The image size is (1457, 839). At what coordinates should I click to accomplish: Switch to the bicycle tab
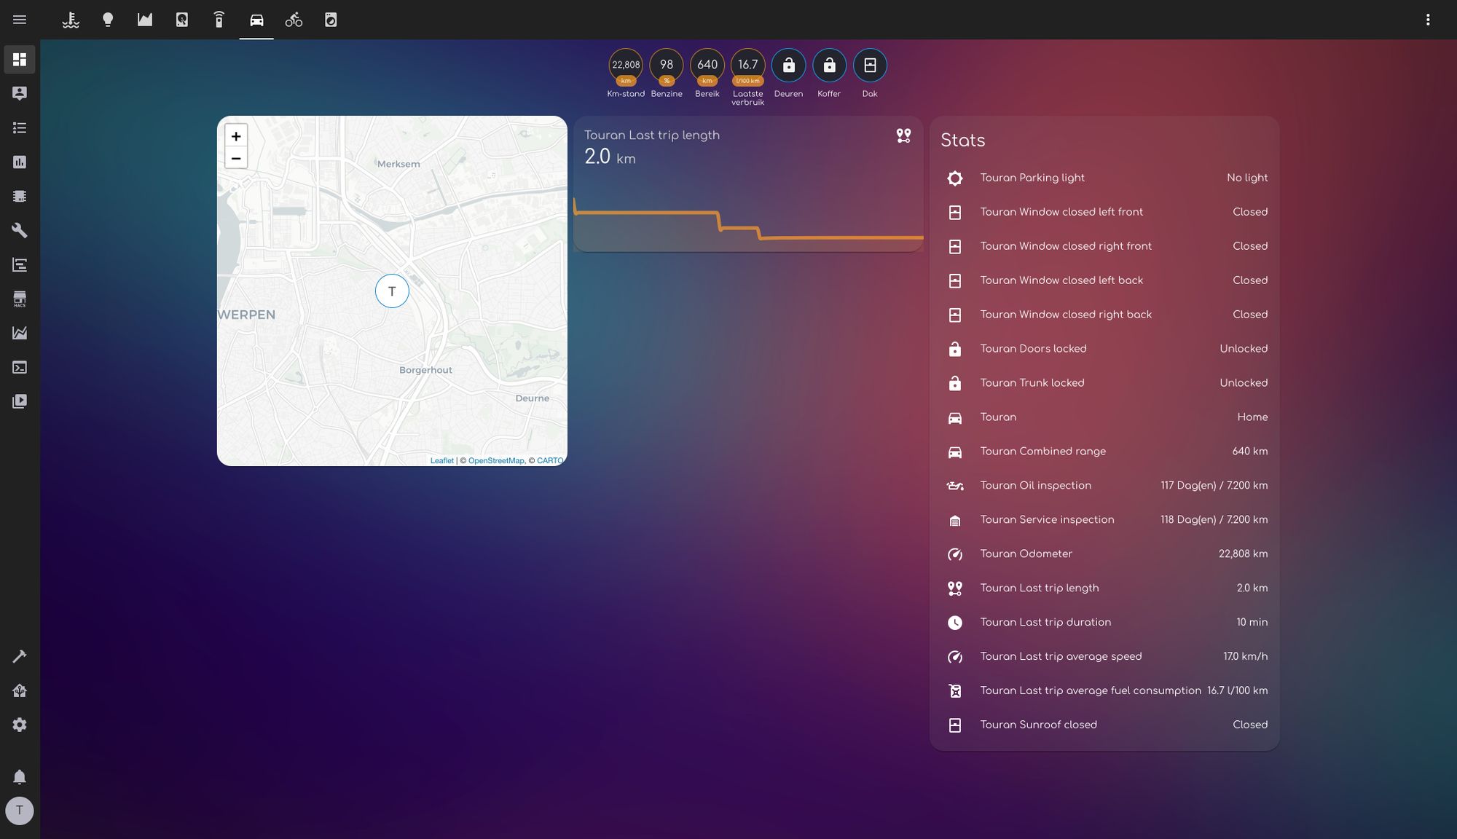[x=294, y=20]
